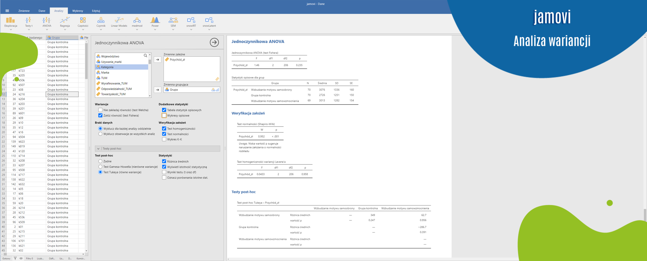Viewport: 647px width, 261px height.
Task: Click the hamburger main menu icon
Action: pyautogui.click(x=7, y=11)
